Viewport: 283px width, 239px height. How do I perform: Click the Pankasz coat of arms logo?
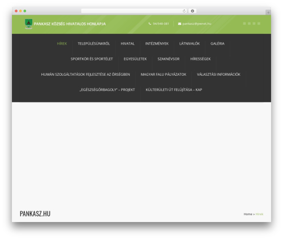point(28,24)
